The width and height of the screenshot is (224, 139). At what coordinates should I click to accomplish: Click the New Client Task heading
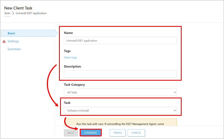click(18, 8)
